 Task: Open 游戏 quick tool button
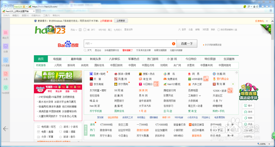(248, 112)
